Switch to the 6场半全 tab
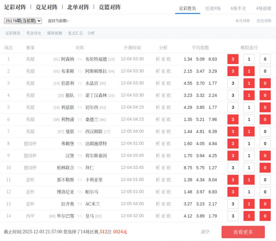 [238, 8]
